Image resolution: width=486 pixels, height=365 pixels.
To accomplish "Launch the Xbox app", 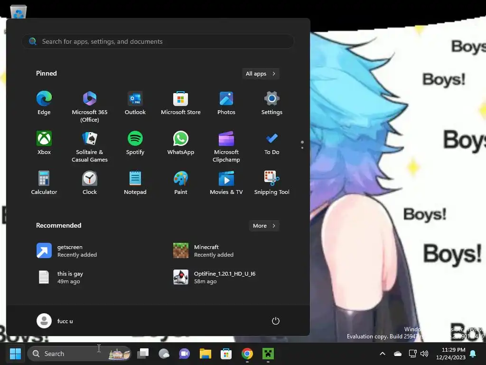I will pos(44,143).
